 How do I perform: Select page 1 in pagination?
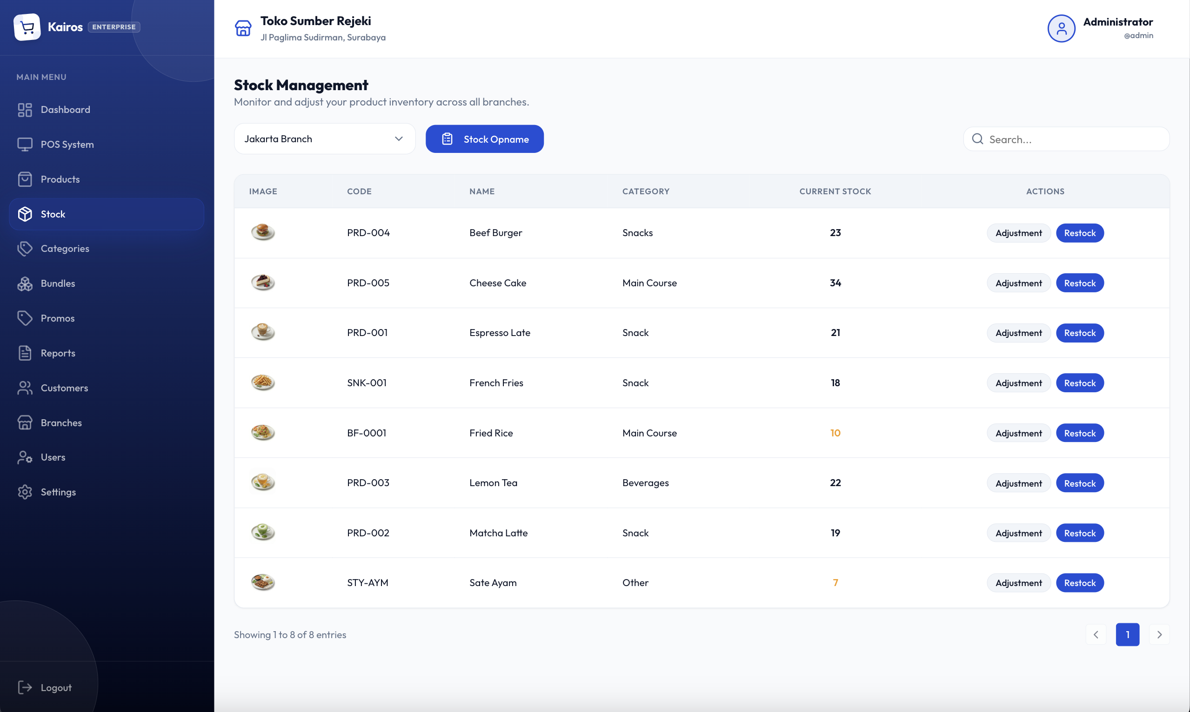[x=1128, y=635]
